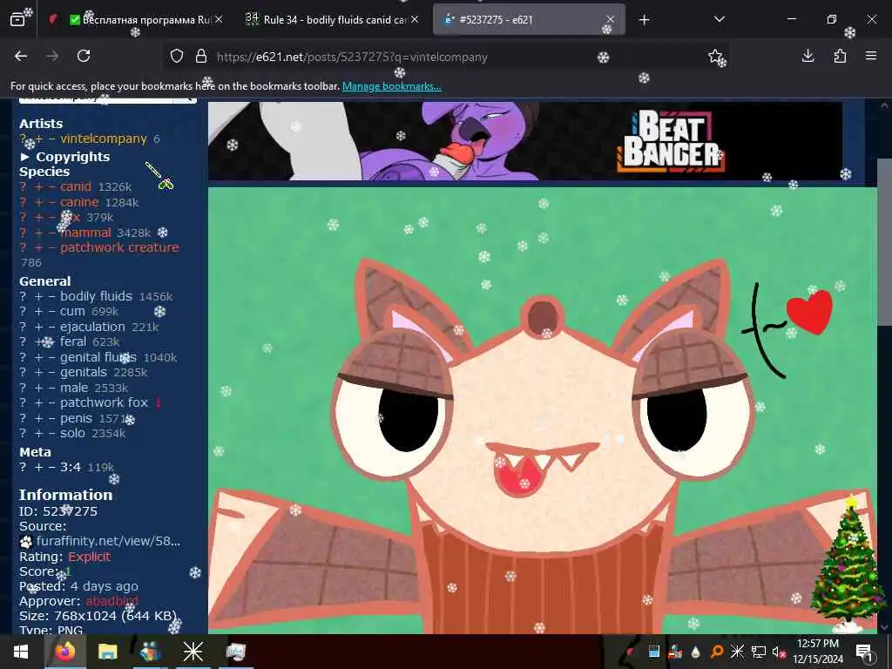Open the patchwork creature tag
This screenshot has height=669, width=892.
(x=119, y=247)
